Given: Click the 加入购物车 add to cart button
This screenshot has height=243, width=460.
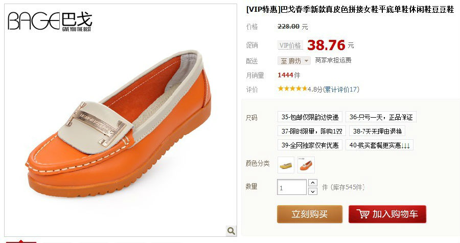Looking at the screenshot, I should pos(387,214).
